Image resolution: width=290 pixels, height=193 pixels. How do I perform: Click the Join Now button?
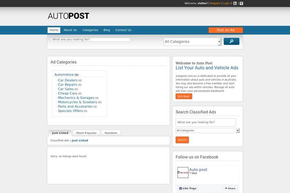click(184, 96)
